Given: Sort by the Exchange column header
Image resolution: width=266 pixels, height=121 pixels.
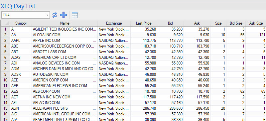Looking at the screenshot, I should (x=114, y=23).
